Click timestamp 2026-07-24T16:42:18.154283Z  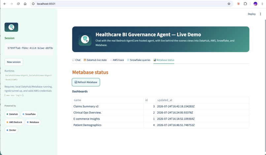tap(176, 106)
